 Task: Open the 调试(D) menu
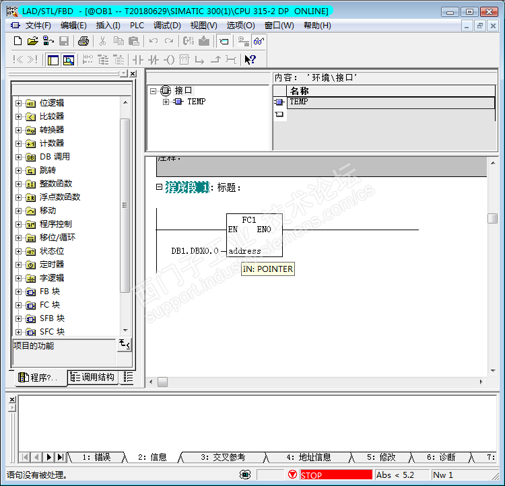point(167,26)
